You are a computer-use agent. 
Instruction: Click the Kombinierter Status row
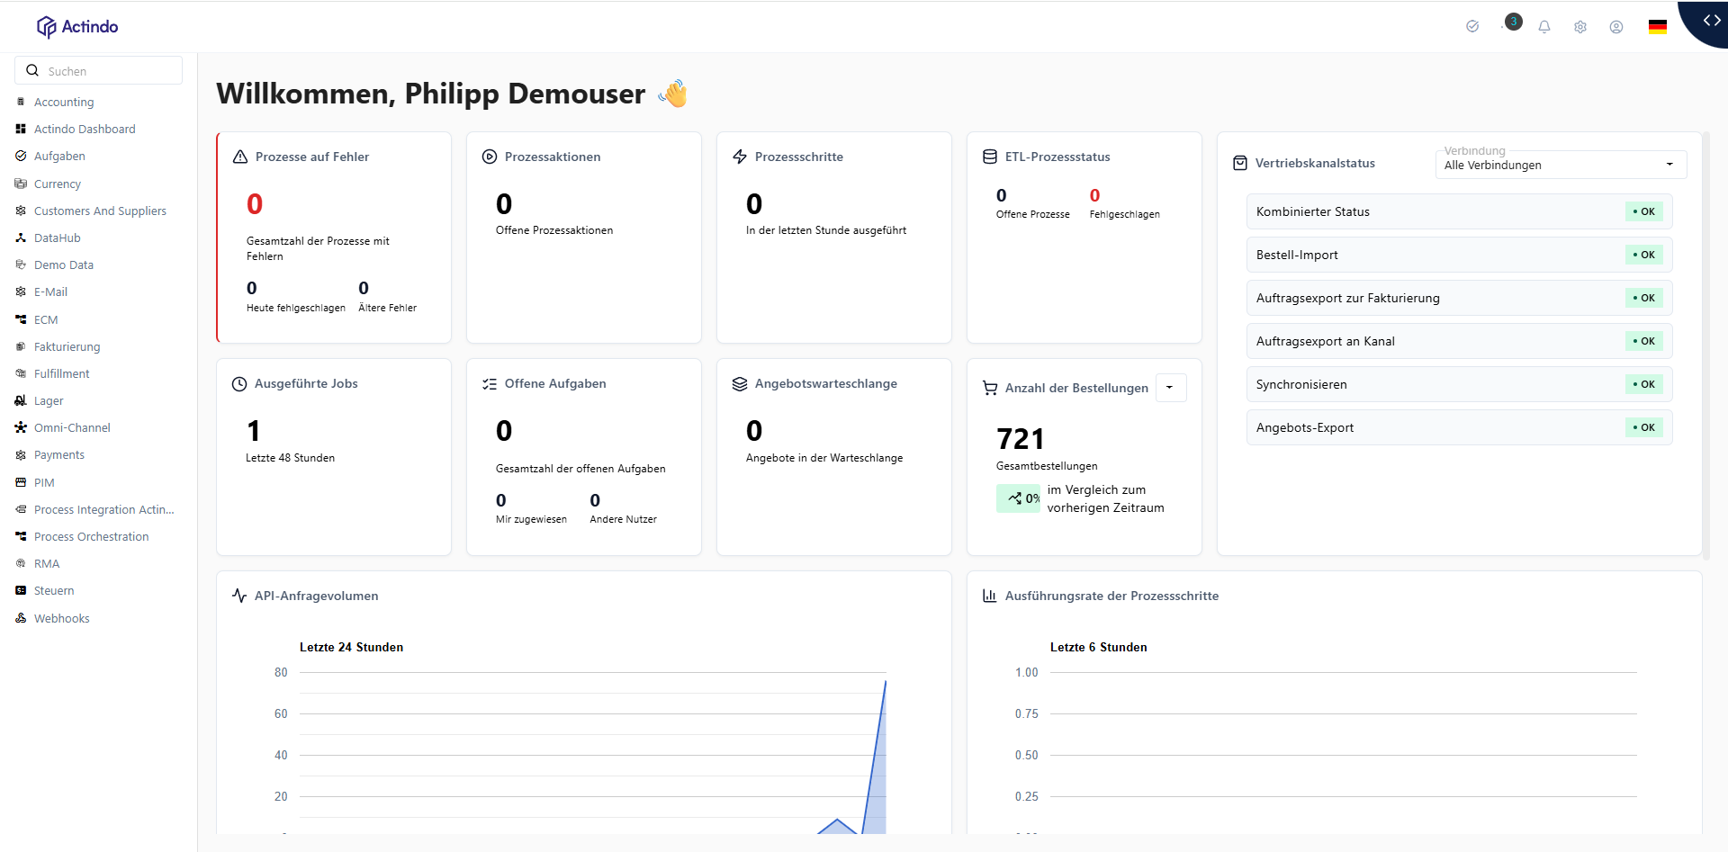[1458, 212]
